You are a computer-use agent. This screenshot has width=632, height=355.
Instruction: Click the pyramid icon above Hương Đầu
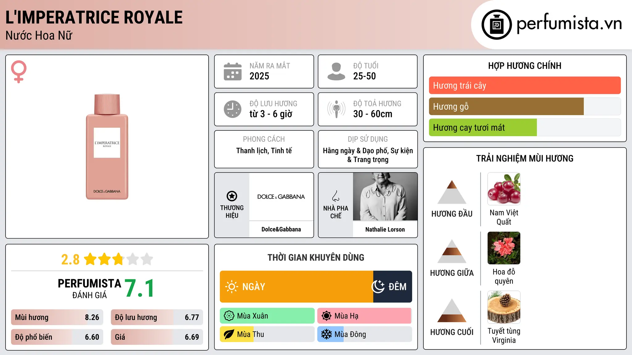(x=452, y=192)
